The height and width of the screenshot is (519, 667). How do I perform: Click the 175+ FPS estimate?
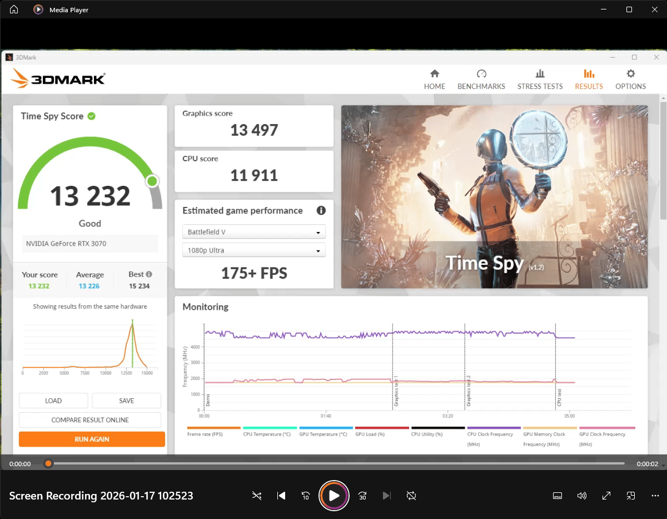pyautogui.click(x=254, y=273)
